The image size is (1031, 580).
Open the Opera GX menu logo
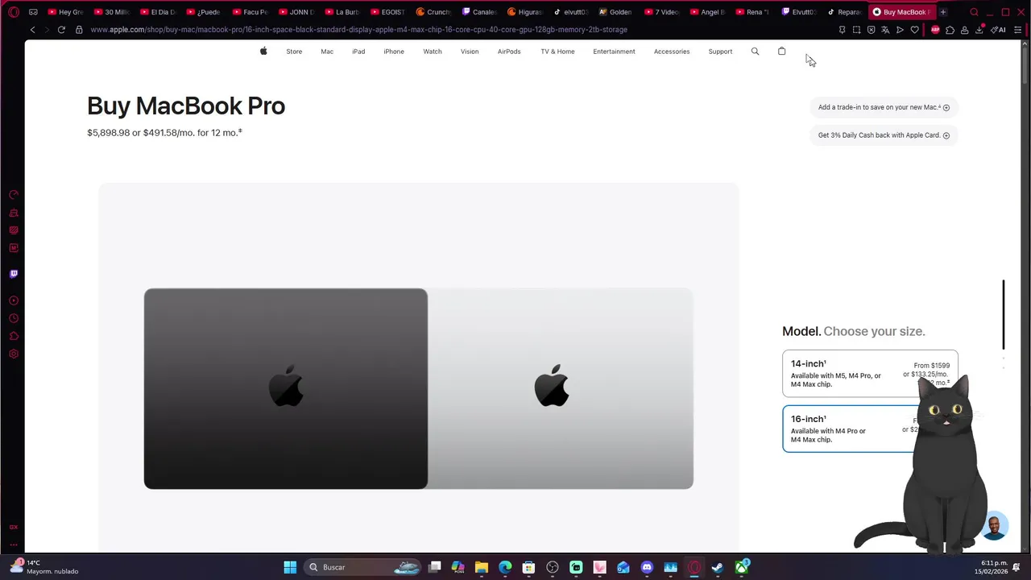14,12
